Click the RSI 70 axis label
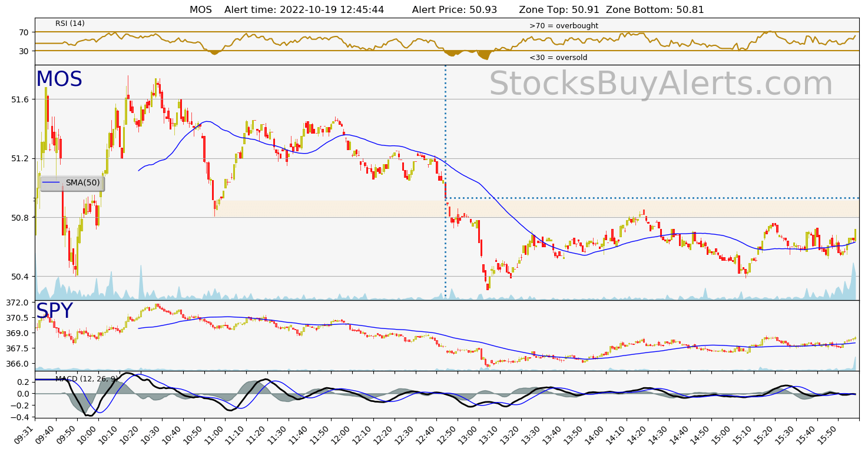 click(x=24, y=32)
